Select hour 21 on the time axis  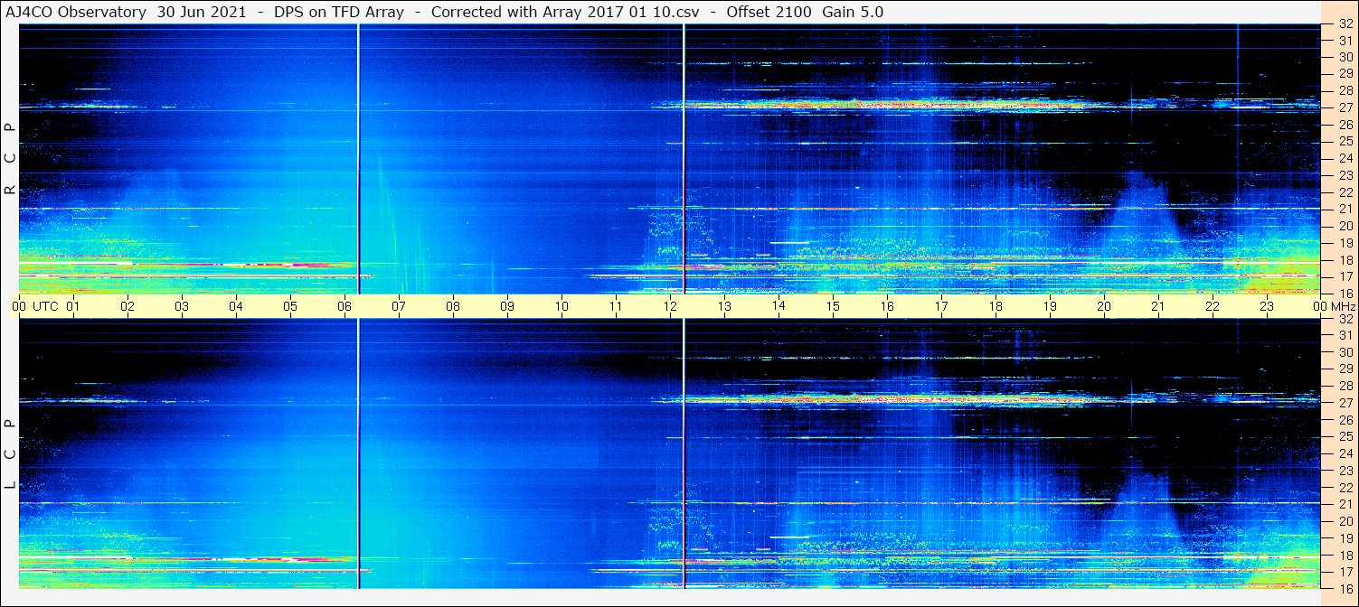pyautogui.click(x=1158, y=306)
